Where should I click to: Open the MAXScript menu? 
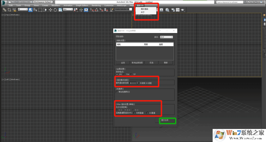click(x=122, y=5)
